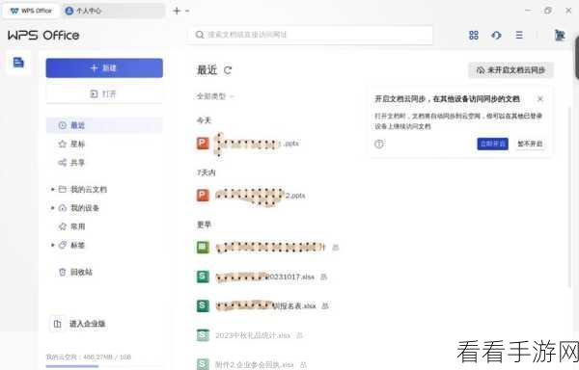
Task: Expand the 我的云文档 tree node
Action: [52, 190]
